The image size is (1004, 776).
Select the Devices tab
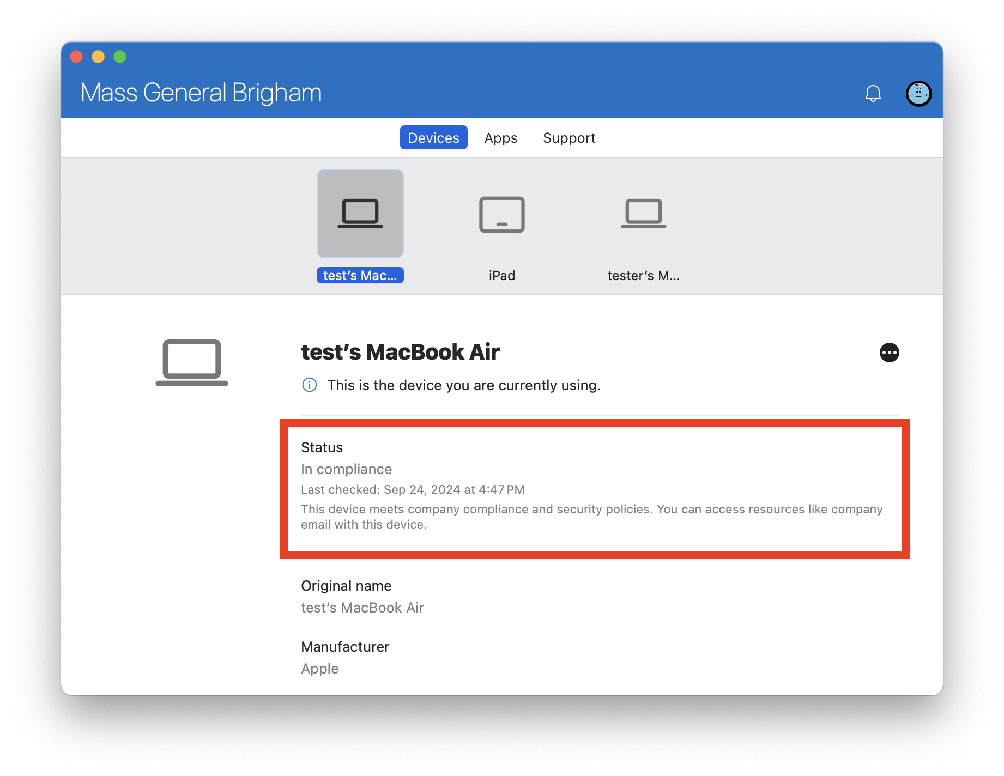click(433, 138)
